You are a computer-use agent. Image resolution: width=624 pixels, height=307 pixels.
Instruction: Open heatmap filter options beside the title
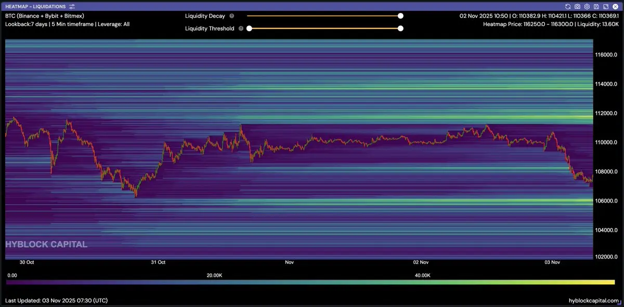[72, 6]
